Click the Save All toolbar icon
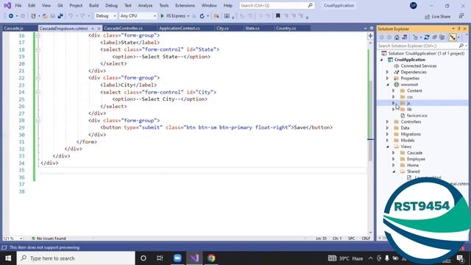Image resolution: width=471 pixels, height=265 pixels. [x=60, y=16]
